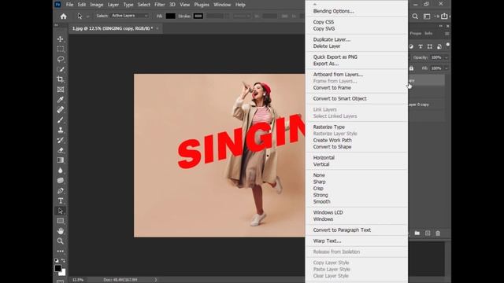Select the Move tool
This screenshot has width=504, height=283.
pyautogui.click(x=61, y=39)
